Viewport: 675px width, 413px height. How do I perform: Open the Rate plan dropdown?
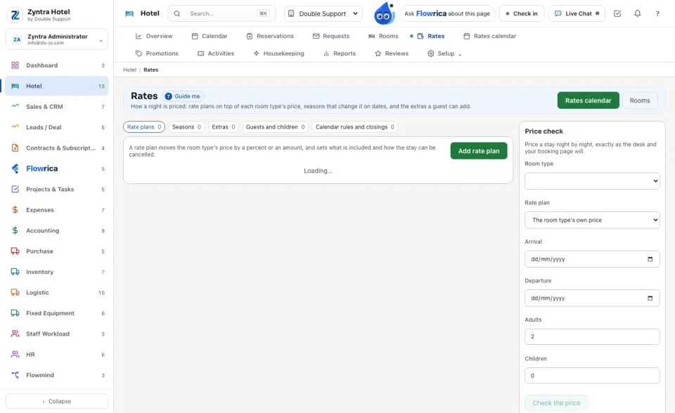[x=592, y=220]
